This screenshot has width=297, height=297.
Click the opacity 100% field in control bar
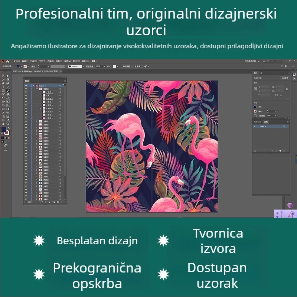tap(99, 66)
